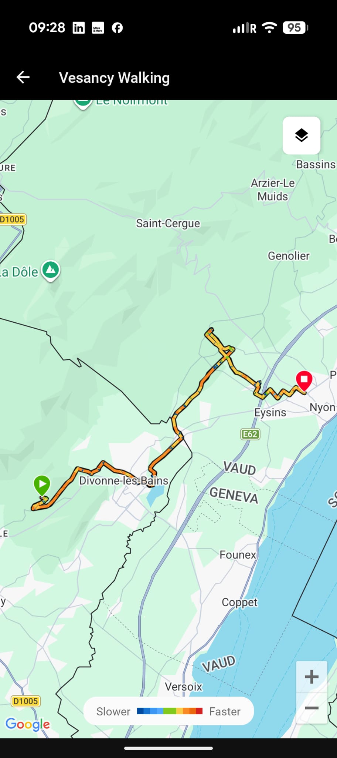Select the Divonne-les-Bains map label
Image resolution: width=337 pixels, height=758 pixels.
coord(124,480)
